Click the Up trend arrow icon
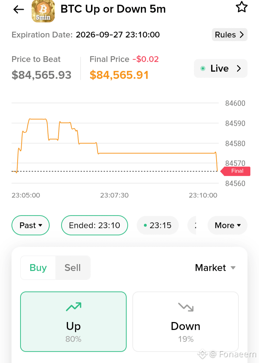The image size is (259, 363). click(74, 307)
